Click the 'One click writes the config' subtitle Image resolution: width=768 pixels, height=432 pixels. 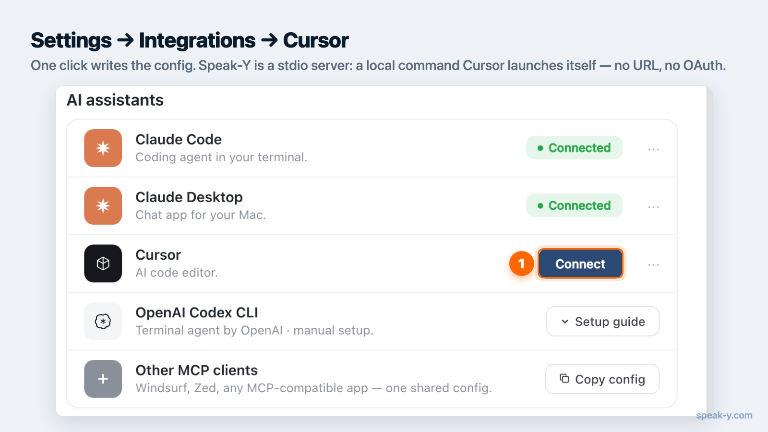[378, 65]
